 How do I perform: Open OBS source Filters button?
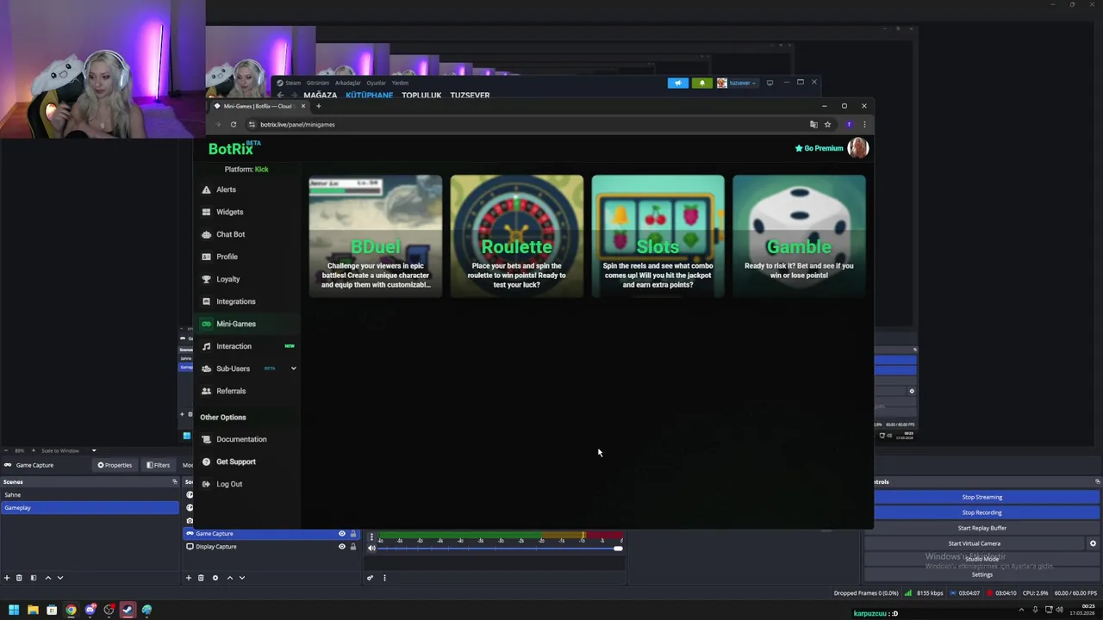158,465
